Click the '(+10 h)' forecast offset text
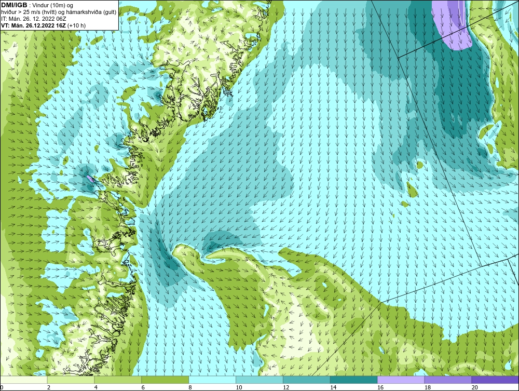The height and width of the screenshot is (391, 519). (76, 25)
